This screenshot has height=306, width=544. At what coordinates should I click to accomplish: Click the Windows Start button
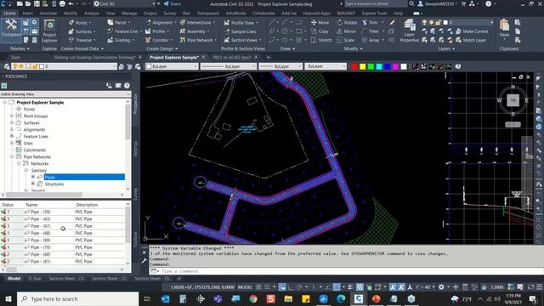(8, 298)
